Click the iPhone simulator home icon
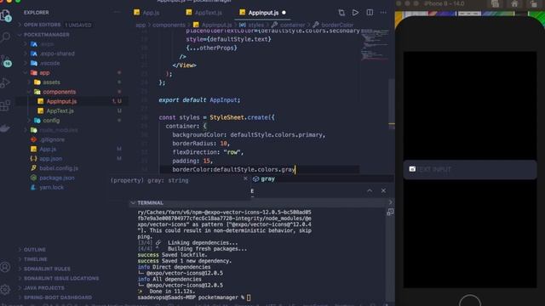This screenshot has height=306, width=545. 514,3
